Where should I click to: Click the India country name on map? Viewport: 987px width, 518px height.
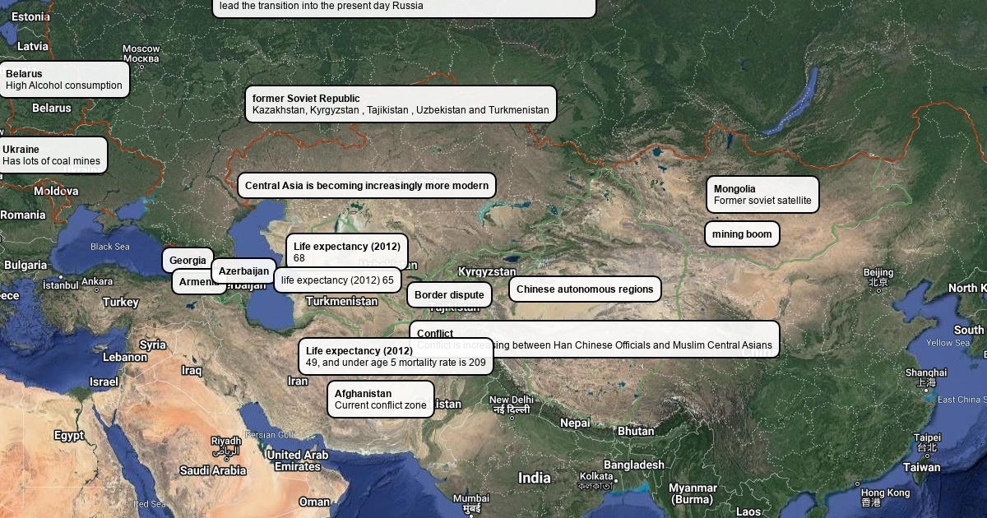535,479
